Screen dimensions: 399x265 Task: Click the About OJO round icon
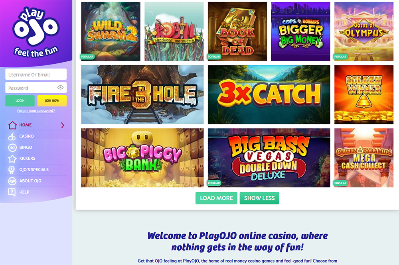pos(12,181)
